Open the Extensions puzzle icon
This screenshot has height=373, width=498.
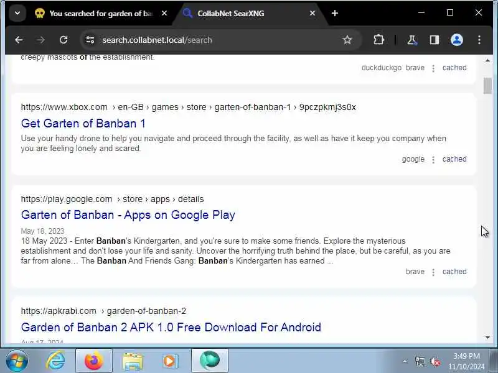(378, 40)
